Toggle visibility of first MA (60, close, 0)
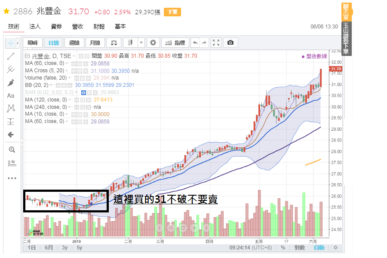This screenshot has height=258, width=387. [x=74, y=64]
